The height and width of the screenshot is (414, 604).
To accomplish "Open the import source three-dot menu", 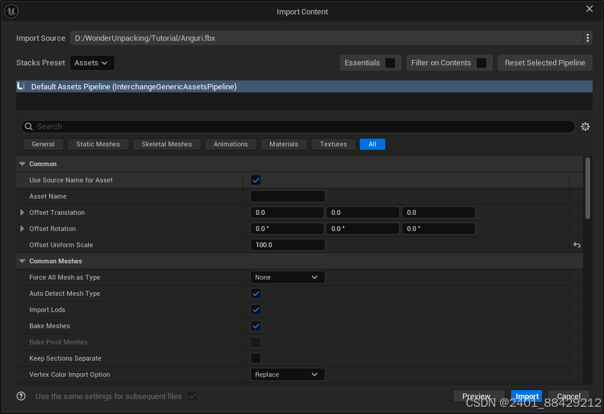I will 587,38.
